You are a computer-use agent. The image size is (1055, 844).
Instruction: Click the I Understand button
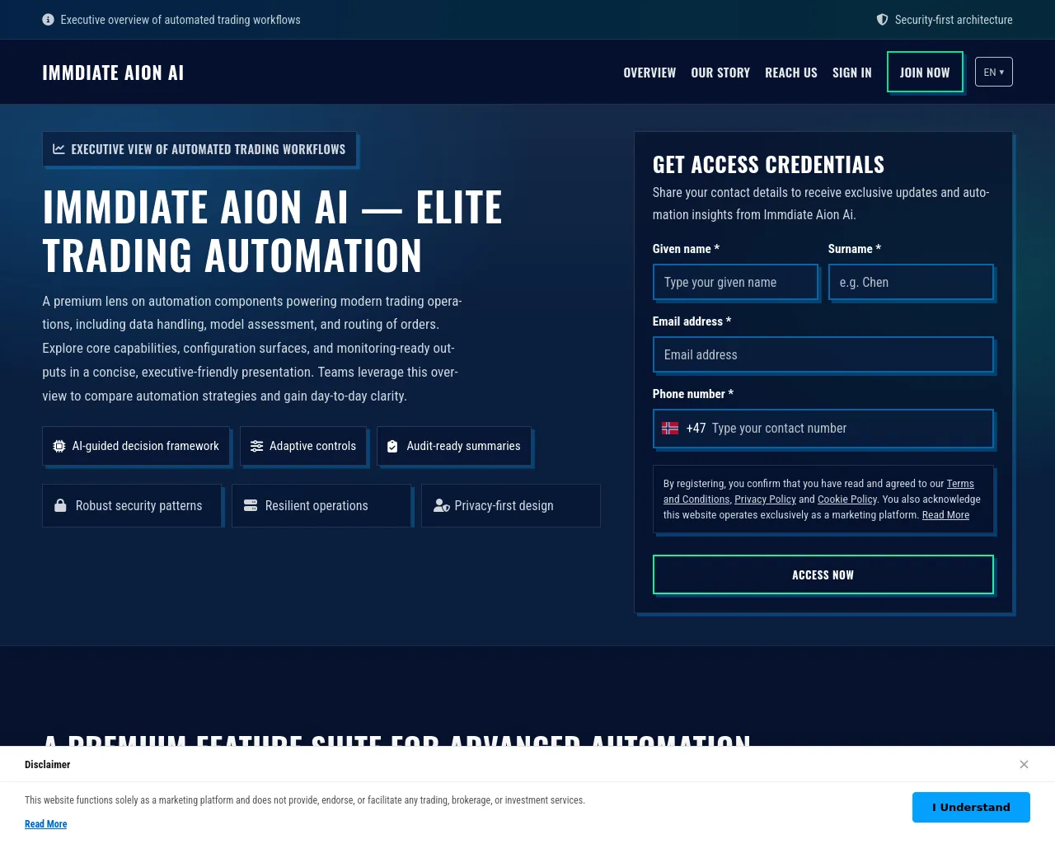pyautogui.click(x=971, y=807)
